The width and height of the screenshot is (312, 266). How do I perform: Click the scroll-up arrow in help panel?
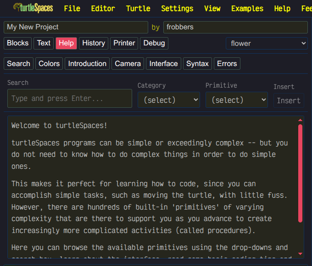click(300, 120)
